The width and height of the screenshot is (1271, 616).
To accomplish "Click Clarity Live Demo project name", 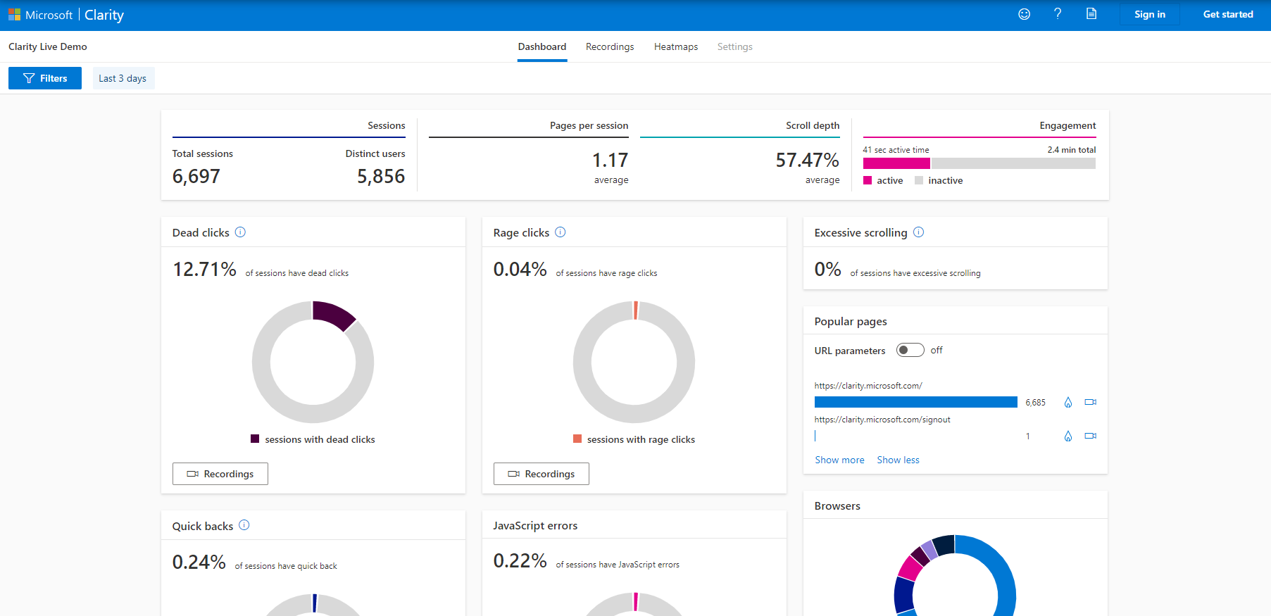I will tap(48, 46).
